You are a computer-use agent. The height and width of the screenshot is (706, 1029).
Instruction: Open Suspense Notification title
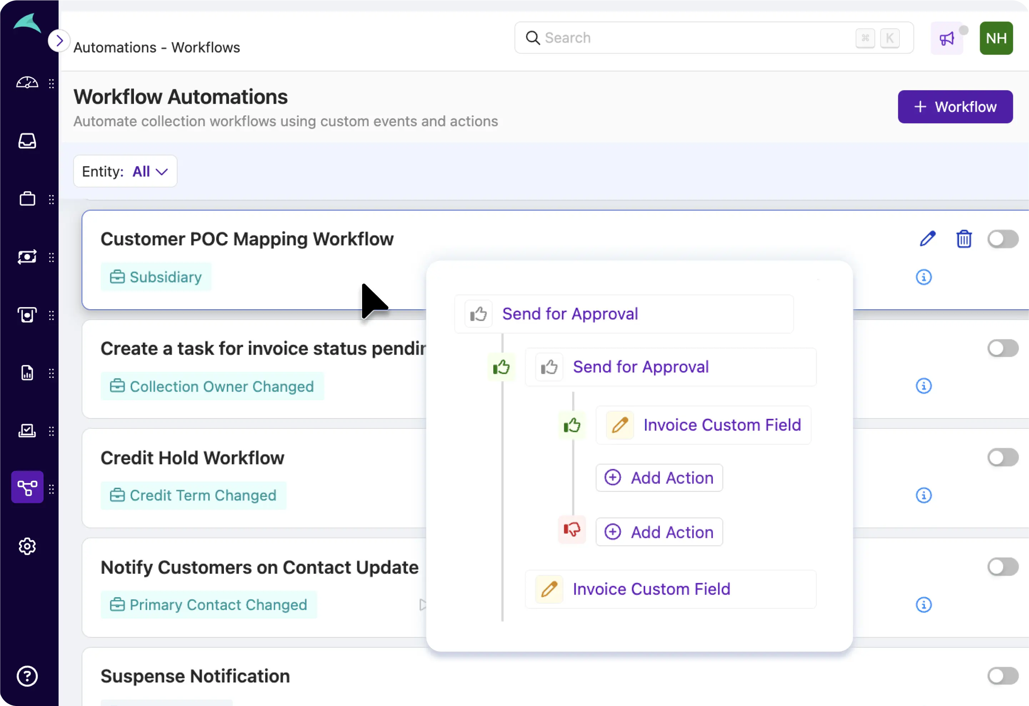click(195, 676)
